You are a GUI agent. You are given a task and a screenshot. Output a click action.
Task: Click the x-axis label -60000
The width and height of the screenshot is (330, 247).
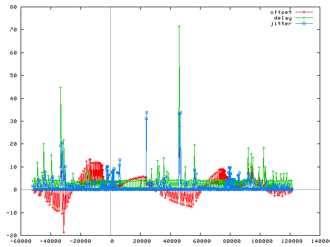click(21, 241)
